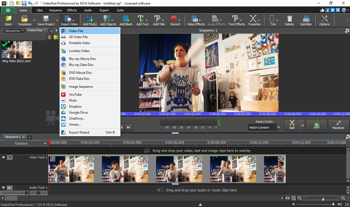Select YouTube export option

[x=90, y=94]
